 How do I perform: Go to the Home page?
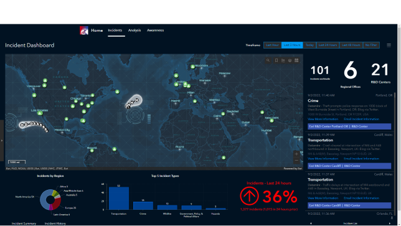pos(97,31)
